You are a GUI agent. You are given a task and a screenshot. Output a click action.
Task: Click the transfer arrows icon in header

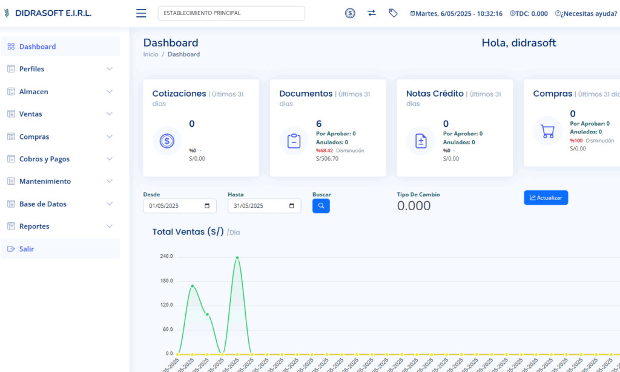tap(372, 13)
